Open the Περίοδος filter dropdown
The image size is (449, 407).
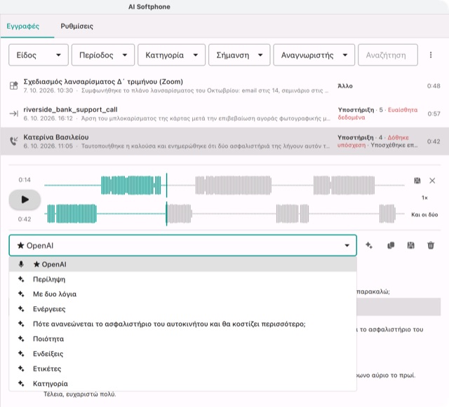[x=103, y=55]
